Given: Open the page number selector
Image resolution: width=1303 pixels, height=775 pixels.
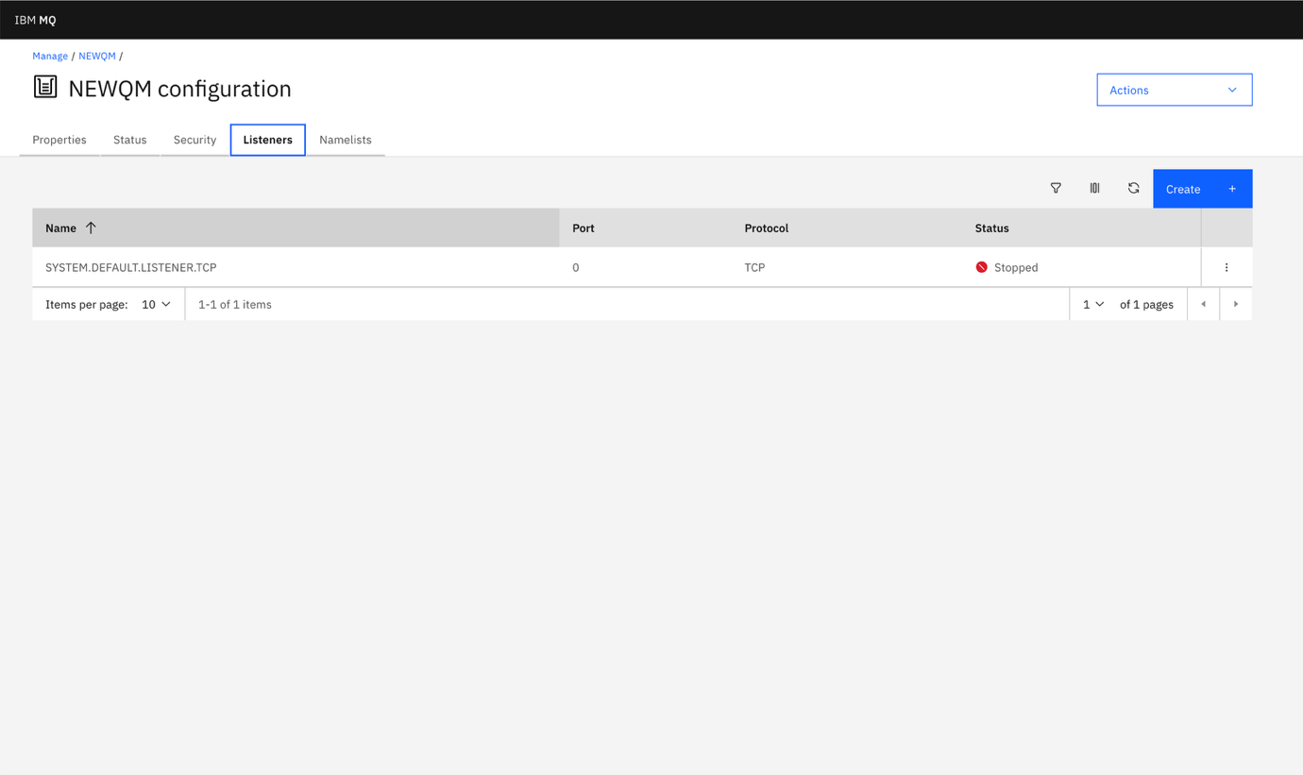Looking at the screenshot, I should tap(1093, 304).
